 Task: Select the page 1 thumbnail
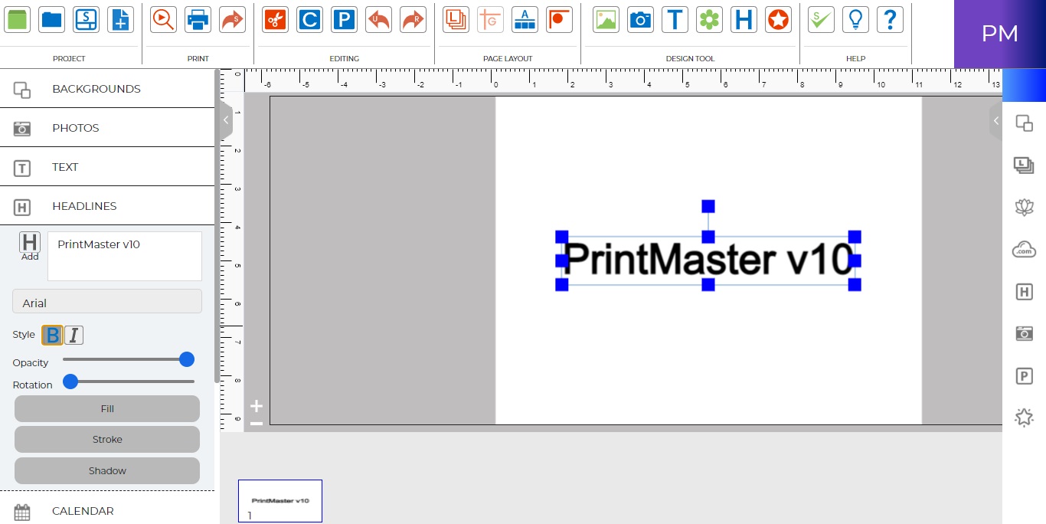(x=280, y=501)
